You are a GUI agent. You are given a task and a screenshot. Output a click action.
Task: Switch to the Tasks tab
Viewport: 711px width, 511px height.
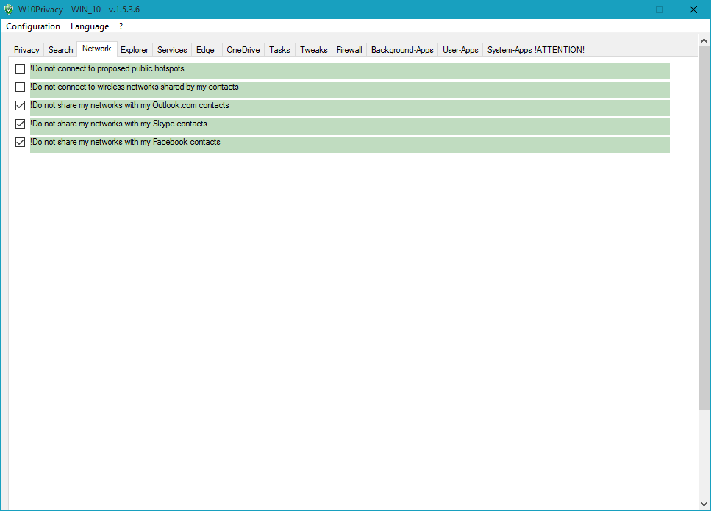coord(280,50)
